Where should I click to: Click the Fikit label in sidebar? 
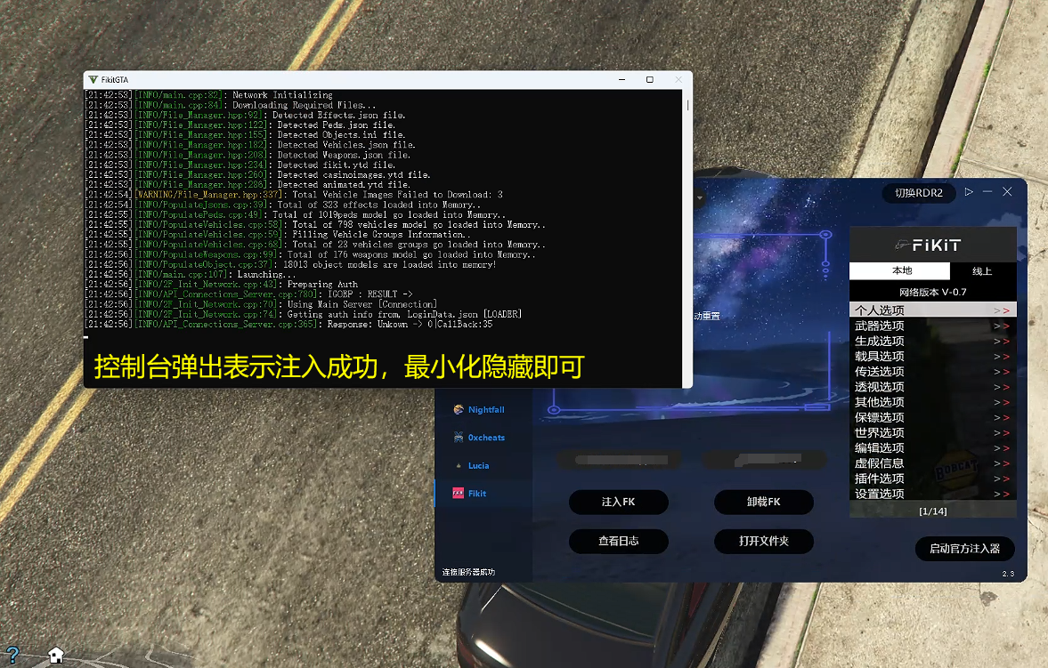coord(477,494)
